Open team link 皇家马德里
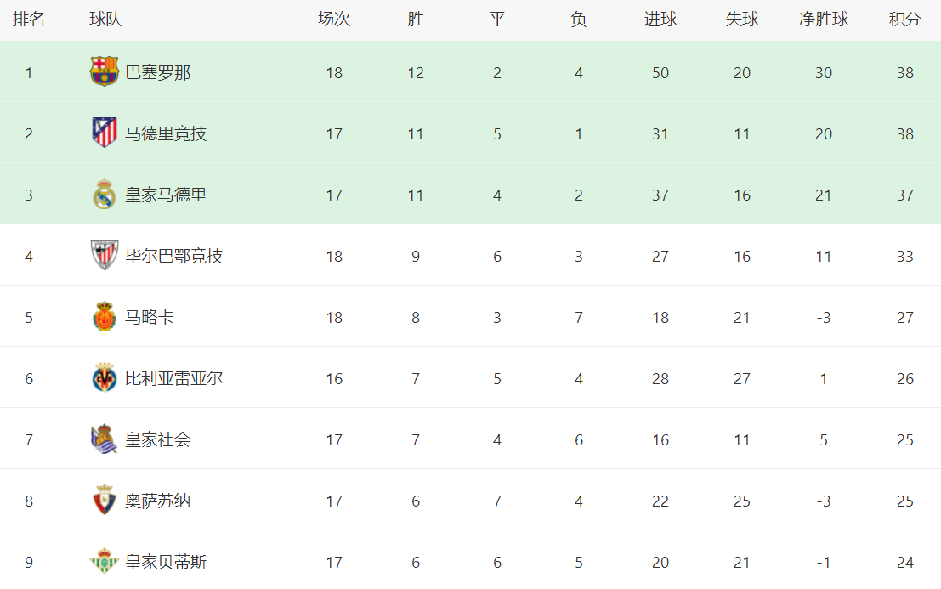This screenshot has width=941, height=589. [166, 195]
